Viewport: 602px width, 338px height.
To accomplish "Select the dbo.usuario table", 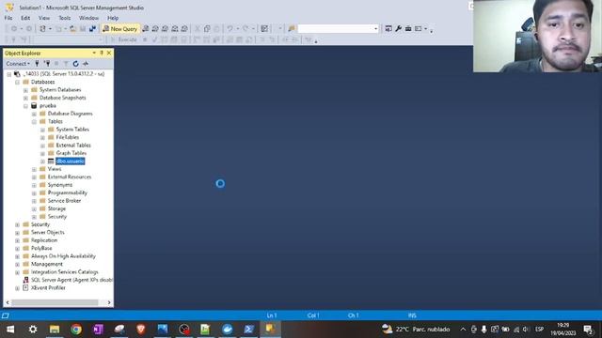I will (x=71, y=161).
